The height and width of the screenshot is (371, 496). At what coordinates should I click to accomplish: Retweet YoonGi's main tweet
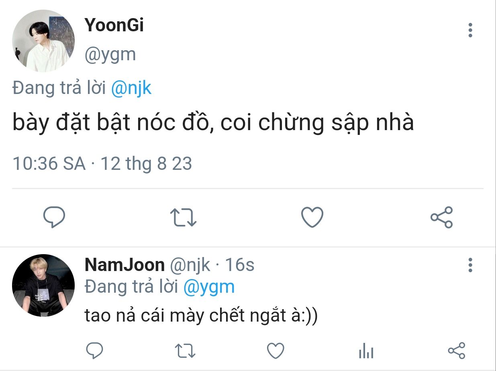click(x=183, y=217)
